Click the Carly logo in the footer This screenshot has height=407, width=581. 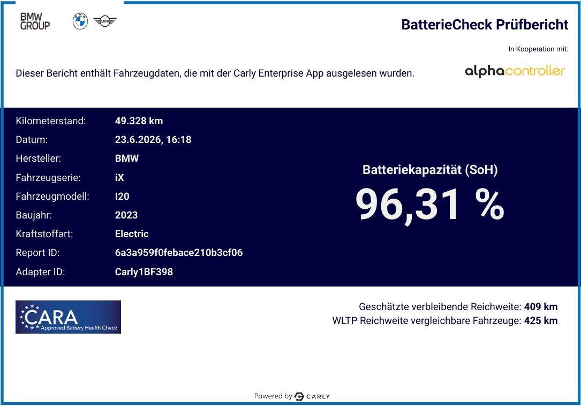point(312,396)
